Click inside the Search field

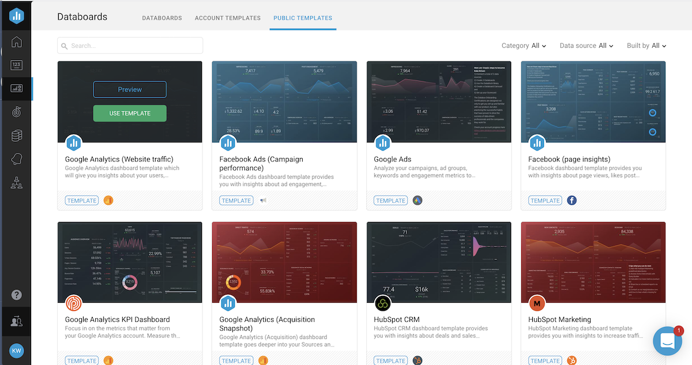(x=130, y=46)
